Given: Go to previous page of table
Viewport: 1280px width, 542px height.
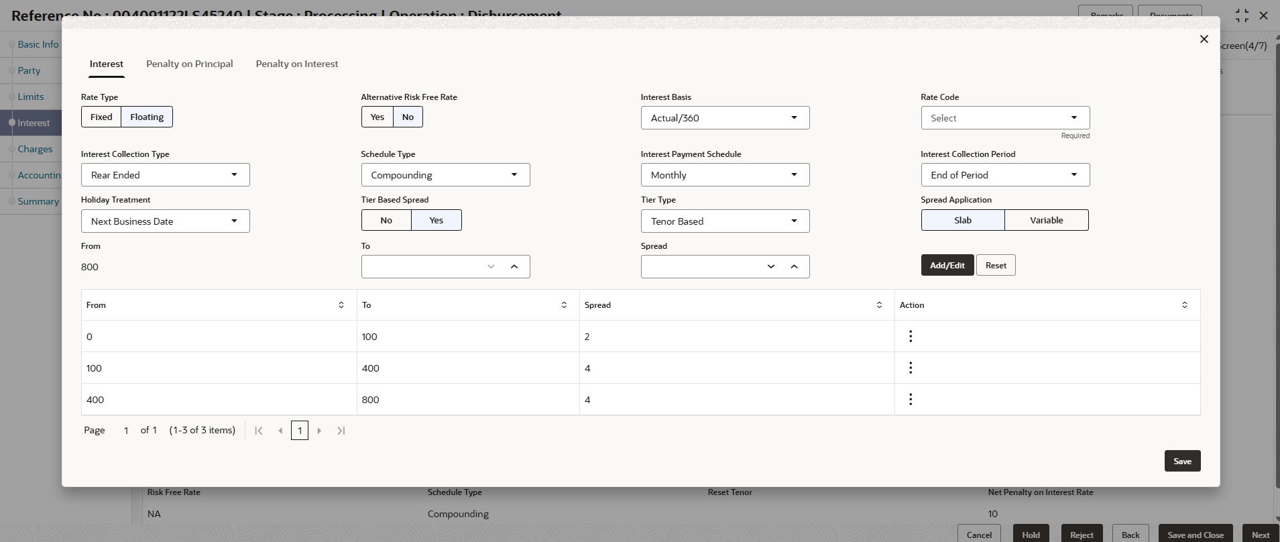Looking at the screenshot, I should click(x=280, y=431).
